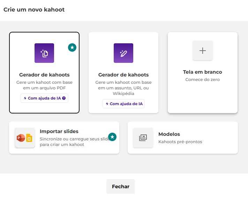
Task: Click the star badge on Importar slides
Action: click(x=112, y=137)
